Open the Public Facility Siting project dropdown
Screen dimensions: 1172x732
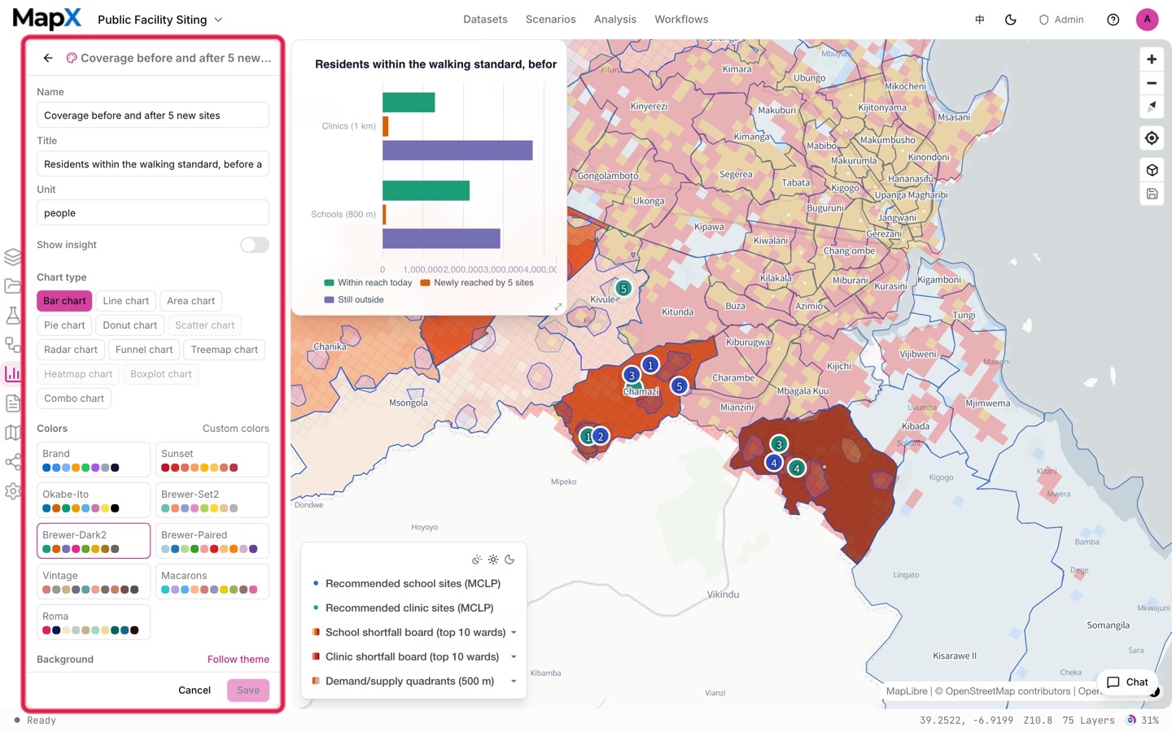160,20
